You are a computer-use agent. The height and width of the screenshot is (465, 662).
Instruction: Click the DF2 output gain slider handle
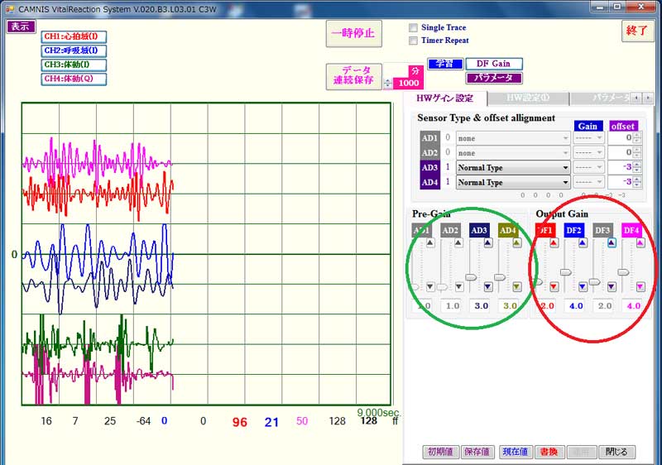coord(566,271)
